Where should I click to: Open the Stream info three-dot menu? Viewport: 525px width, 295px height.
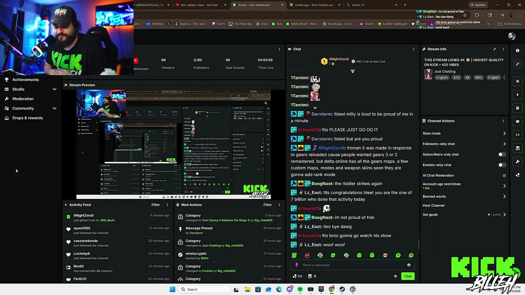coord(503,49)
